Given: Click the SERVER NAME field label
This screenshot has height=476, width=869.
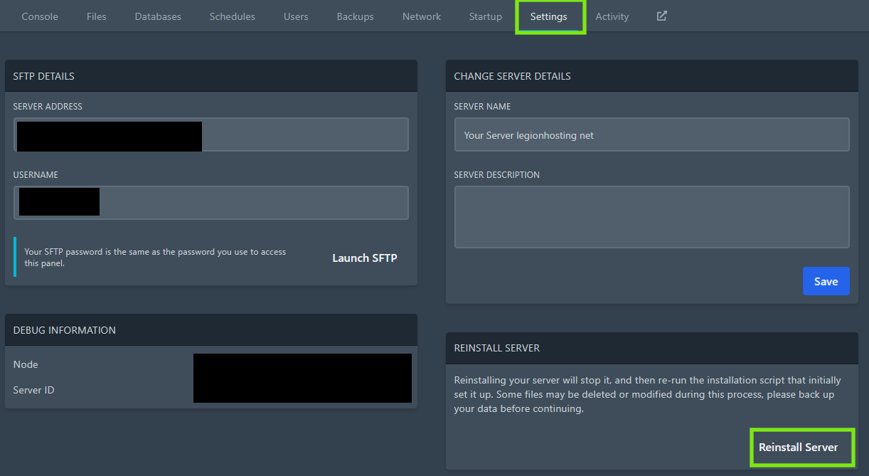Looking at the screenshot, I should point(482,107).
